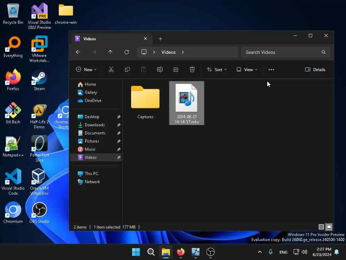Select the OBS Studio desktop icon
Viewport: 346px width, 260px height.
[x=39, y=213]
